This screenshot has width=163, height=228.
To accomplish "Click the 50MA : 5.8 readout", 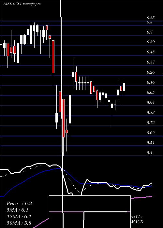I will [19, 223].
